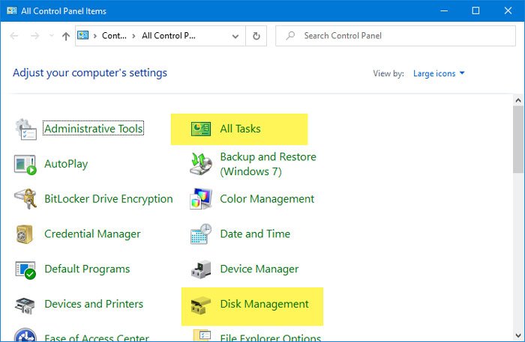Click the Color Management icon
This screenshot has height=342, width=525.
[x=201, y=199]
